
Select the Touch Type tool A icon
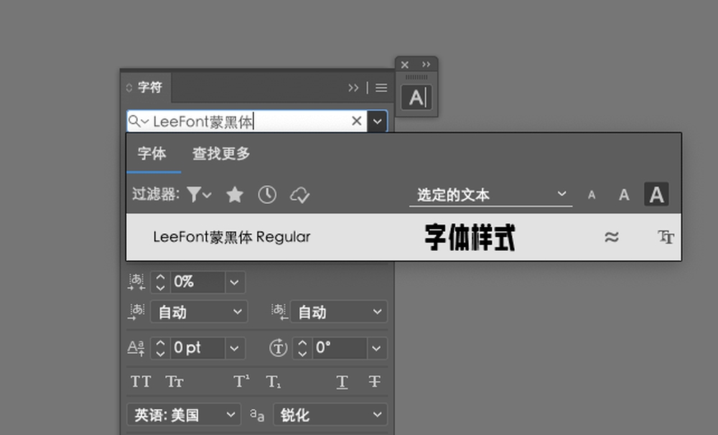[416, 98]
